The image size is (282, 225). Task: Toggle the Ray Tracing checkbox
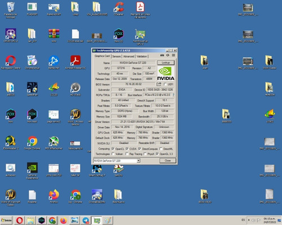127,154
